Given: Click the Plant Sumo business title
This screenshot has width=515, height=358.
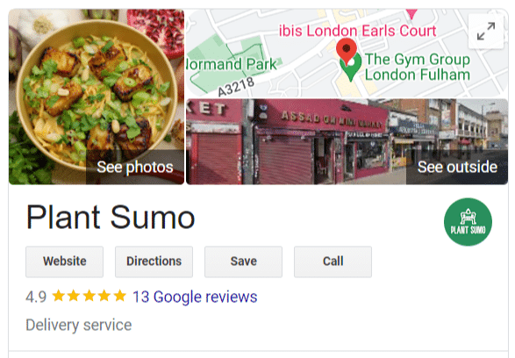Looking at the screenshot, I should (111, 217).
